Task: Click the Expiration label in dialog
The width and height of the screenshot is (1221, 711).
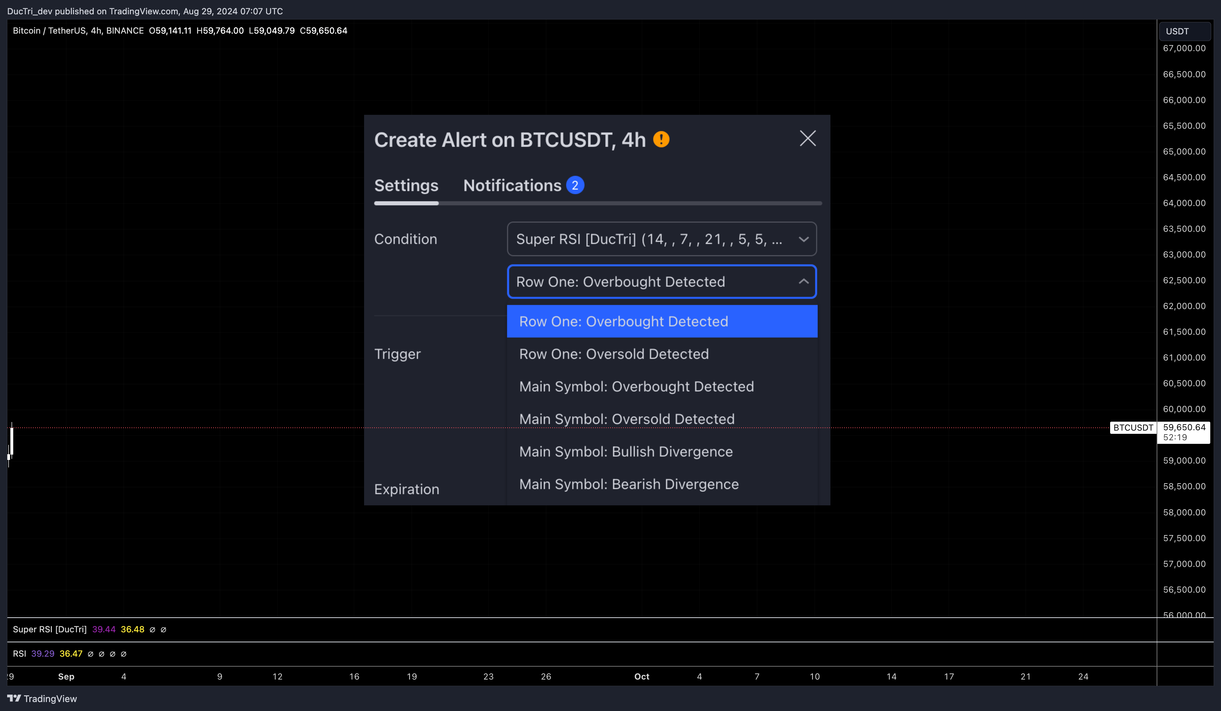Action: click(x=407, y=489)
